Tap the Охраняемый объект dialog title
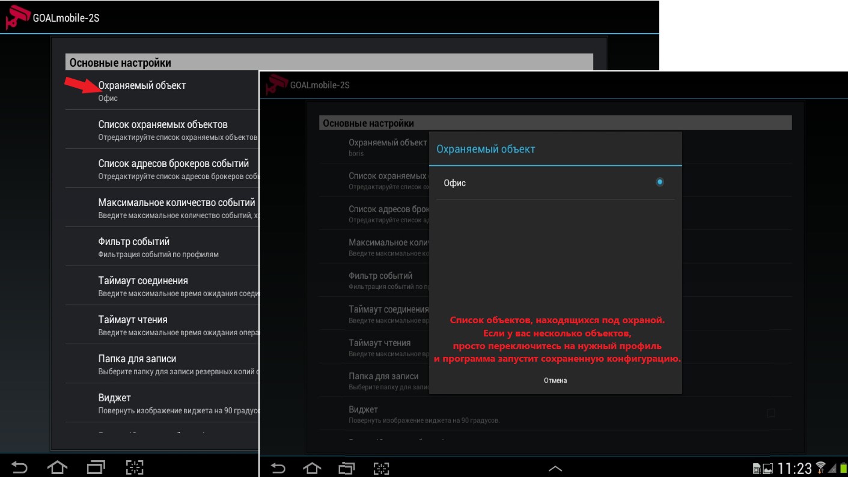848x477 pixels. [486, 149]
